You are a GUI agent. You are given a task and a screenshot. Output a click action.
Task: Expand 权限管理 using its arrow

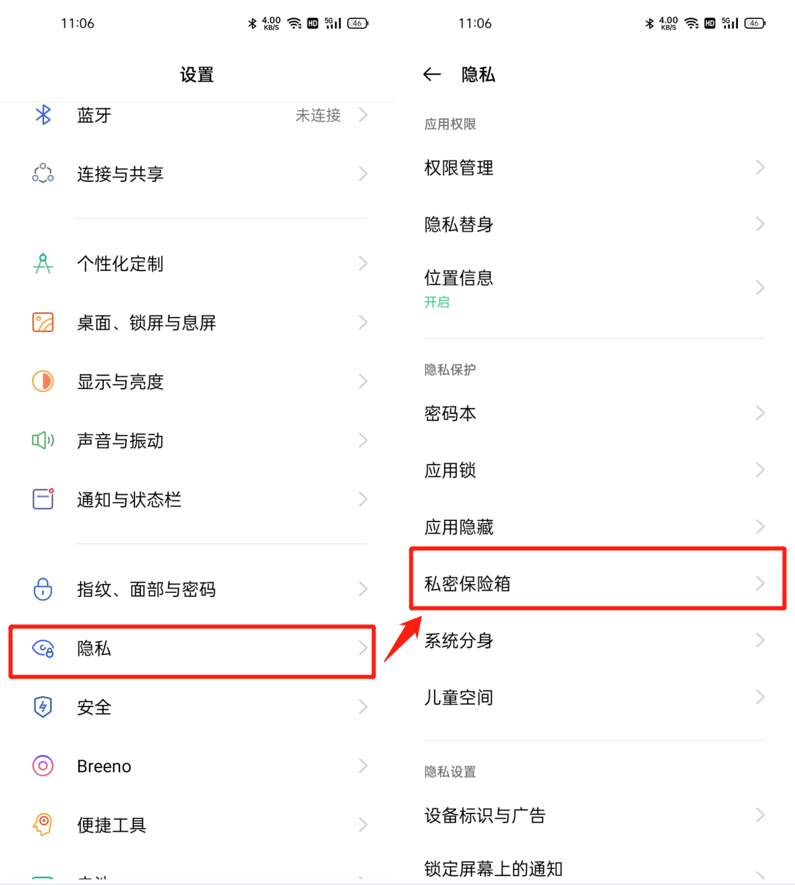pyautogui.click(x=760, y=167)
